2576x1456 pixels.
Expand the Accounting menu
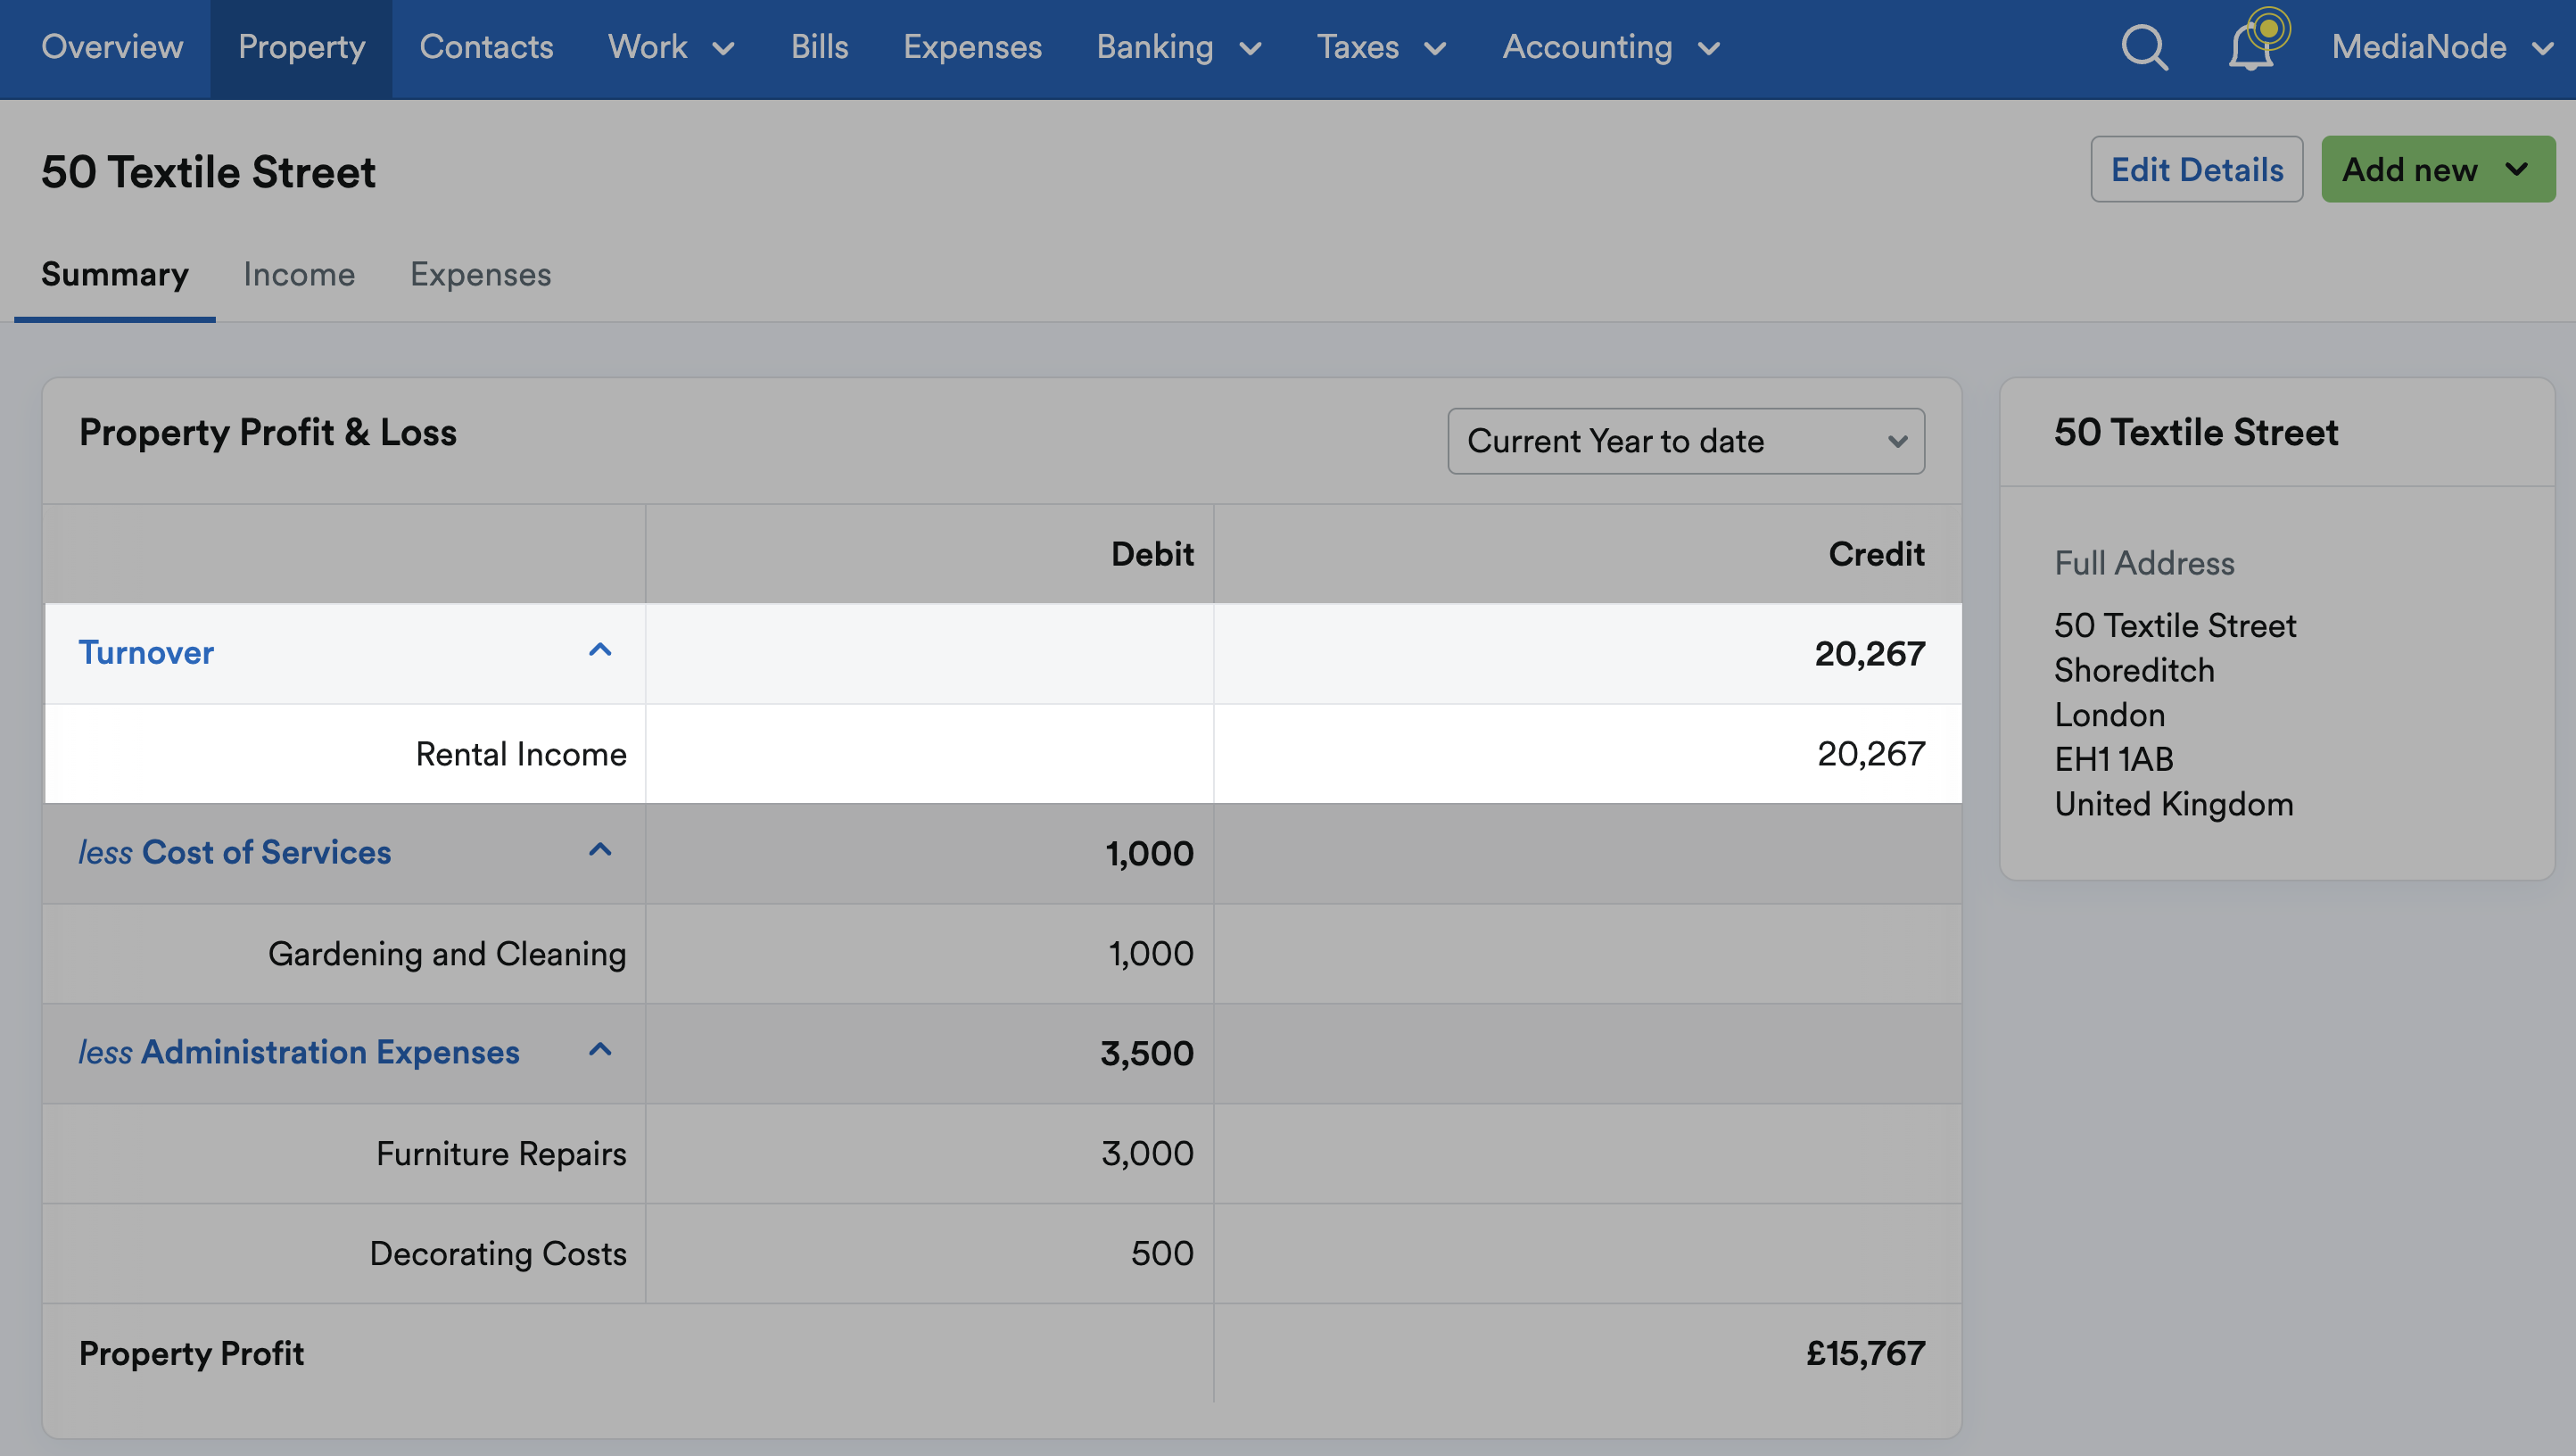click(x=1612, y=47)
